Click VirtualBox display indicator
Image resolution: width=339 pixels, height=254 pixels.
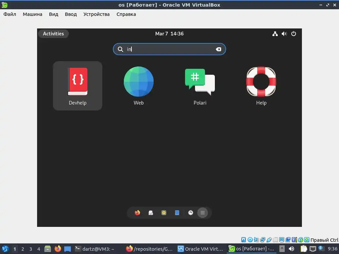pos(281,239)
